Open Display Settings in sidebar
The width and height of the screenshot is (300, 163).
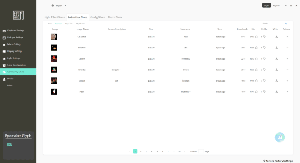coord(18,51)
